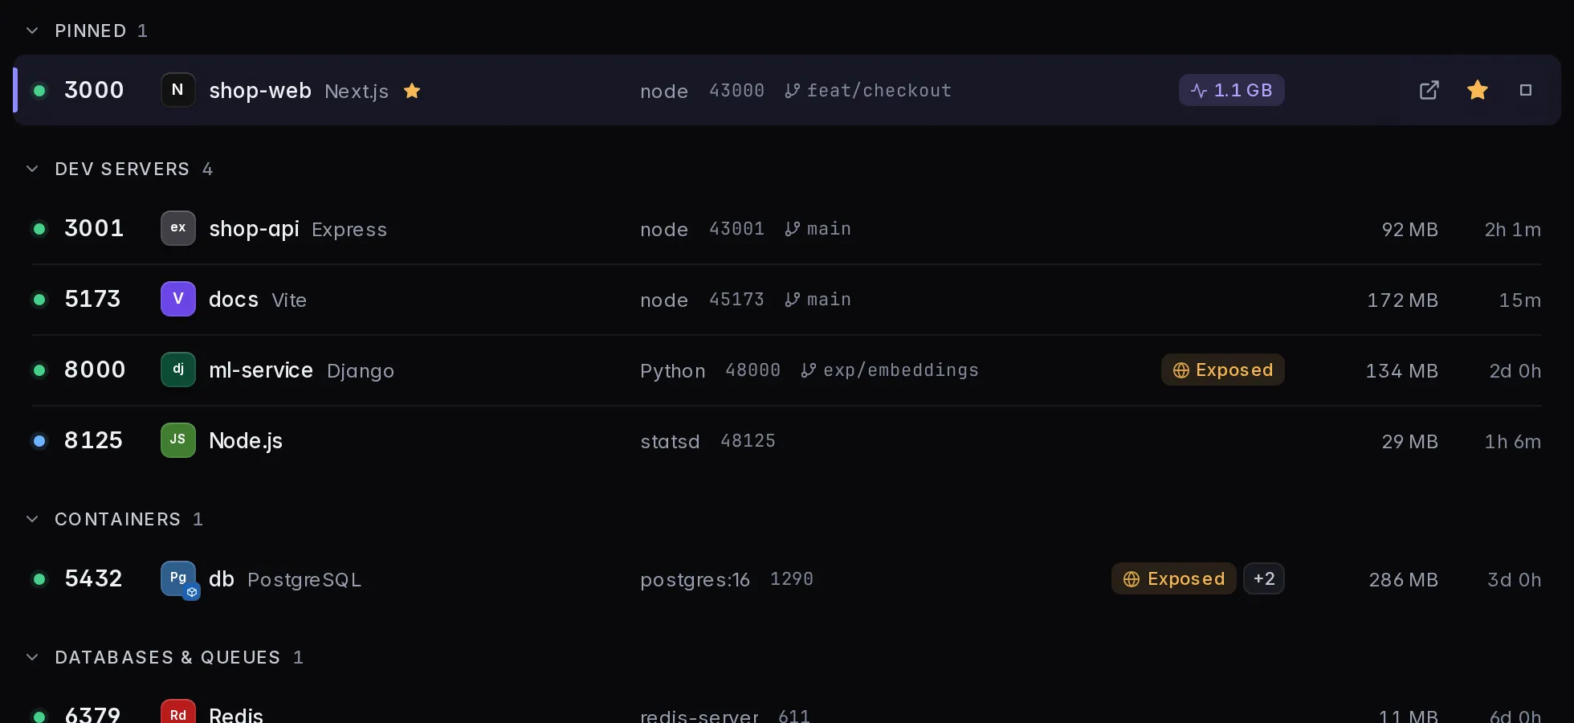This screenshot has height=723, width=1574.
Task: Click the postgres:16 image label
Action: [x=695, y=579]
